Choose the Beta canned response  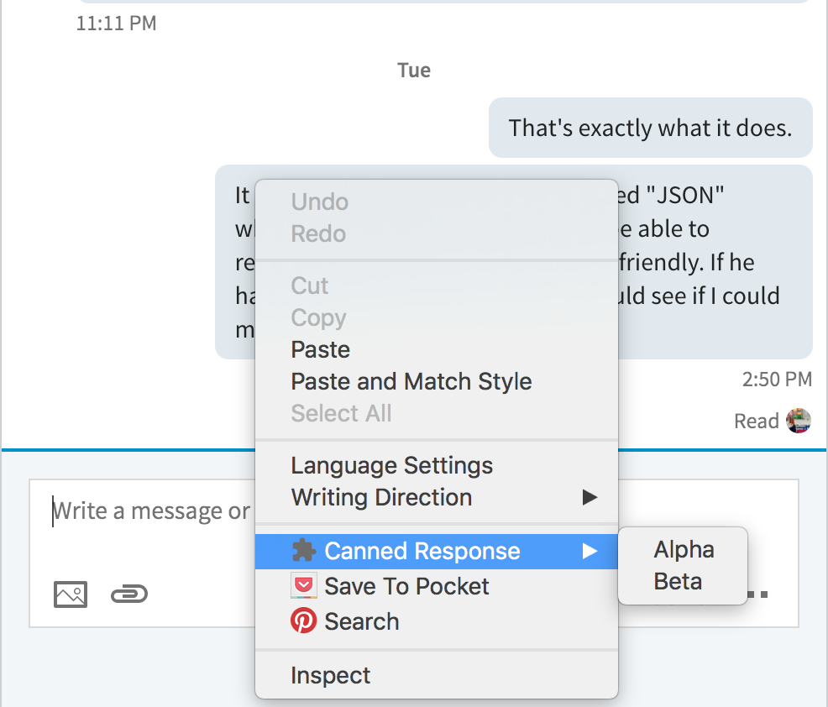coord(678,582)
